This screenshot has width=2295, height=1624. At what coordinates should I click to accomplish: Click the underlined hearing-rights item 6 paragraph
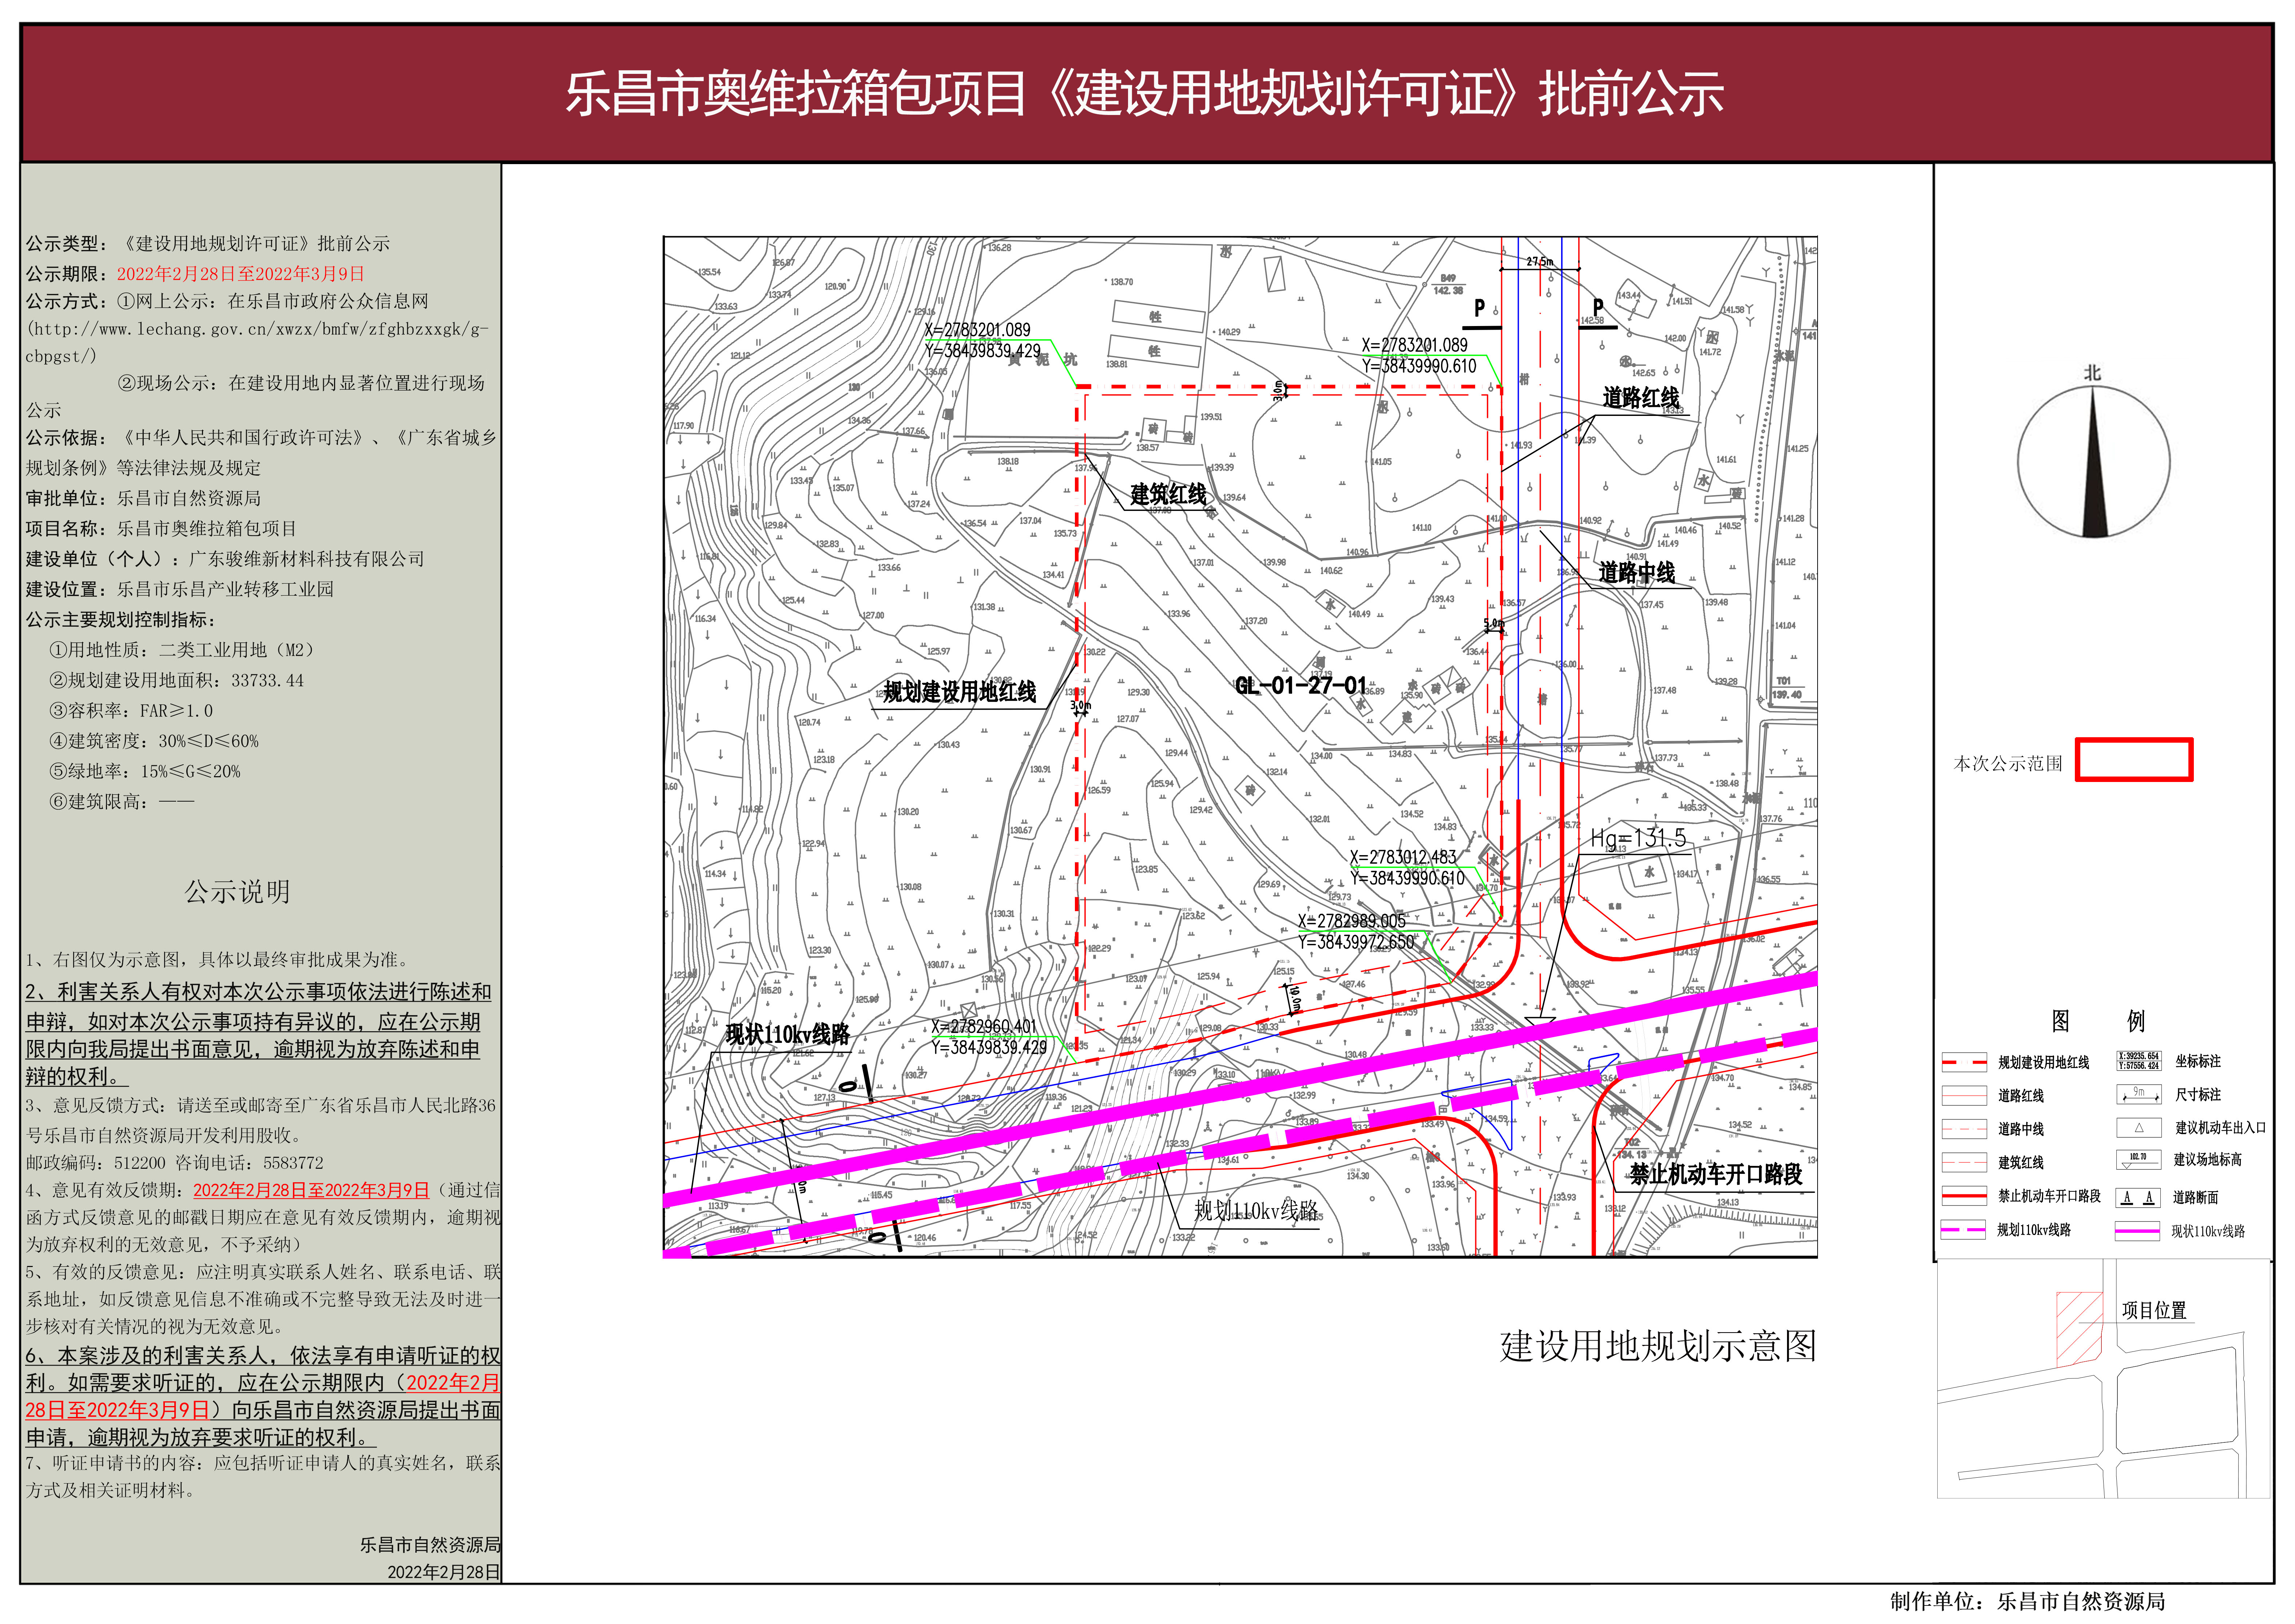[263, 1396]
